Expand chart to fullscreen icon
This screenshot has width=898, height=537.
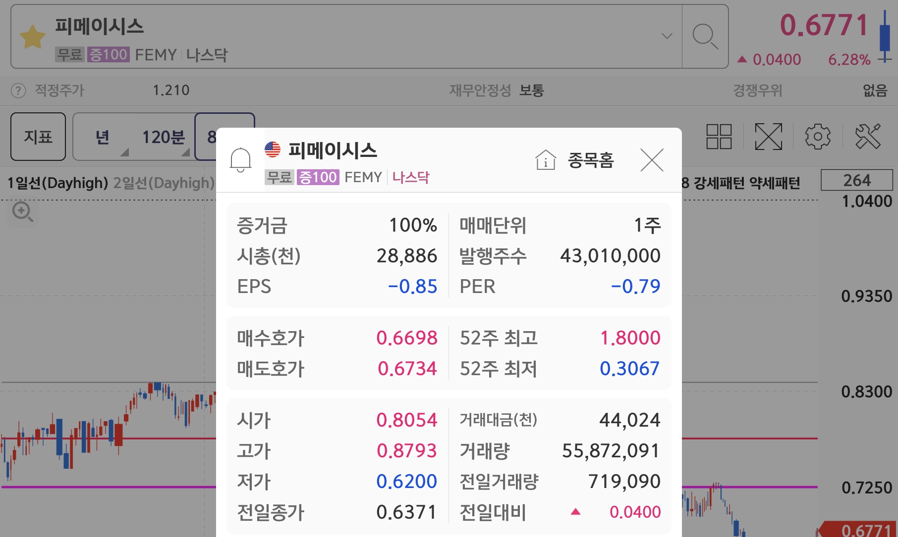click(x=768, y=137)
